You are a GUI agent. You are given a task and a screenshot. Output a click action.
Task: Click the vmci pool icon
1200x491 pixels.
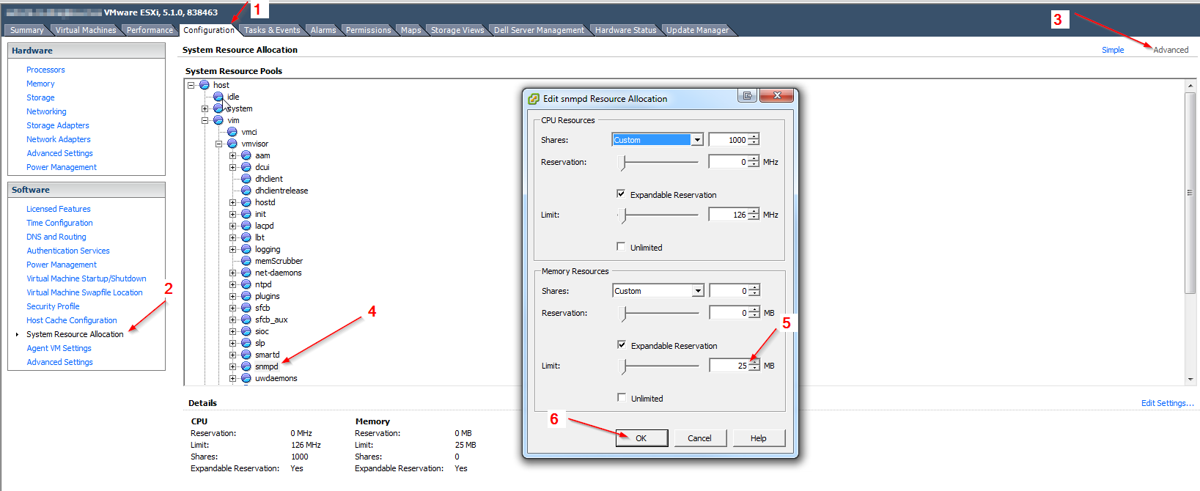(232, 132)
